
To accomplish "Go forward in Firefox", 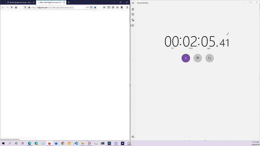I will click(x=7, y=7).
